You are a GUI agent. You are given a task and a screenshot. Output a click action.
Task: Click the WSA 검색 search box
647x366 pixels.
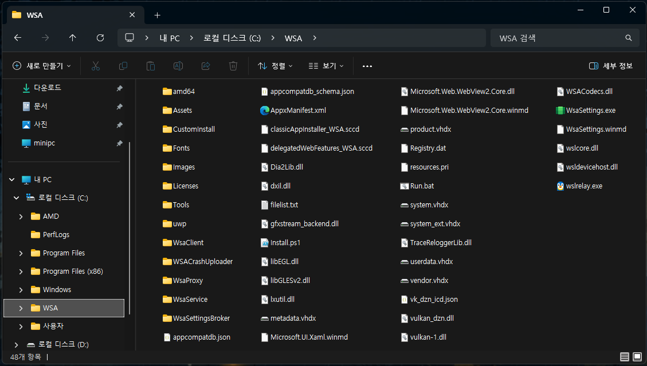[559, 38]
